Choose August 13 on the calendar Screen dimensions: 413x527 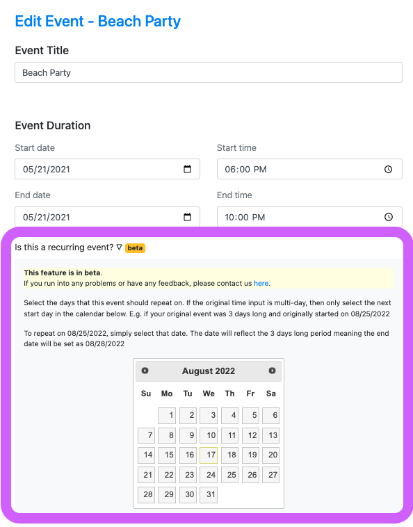click(x=270, y=435)
